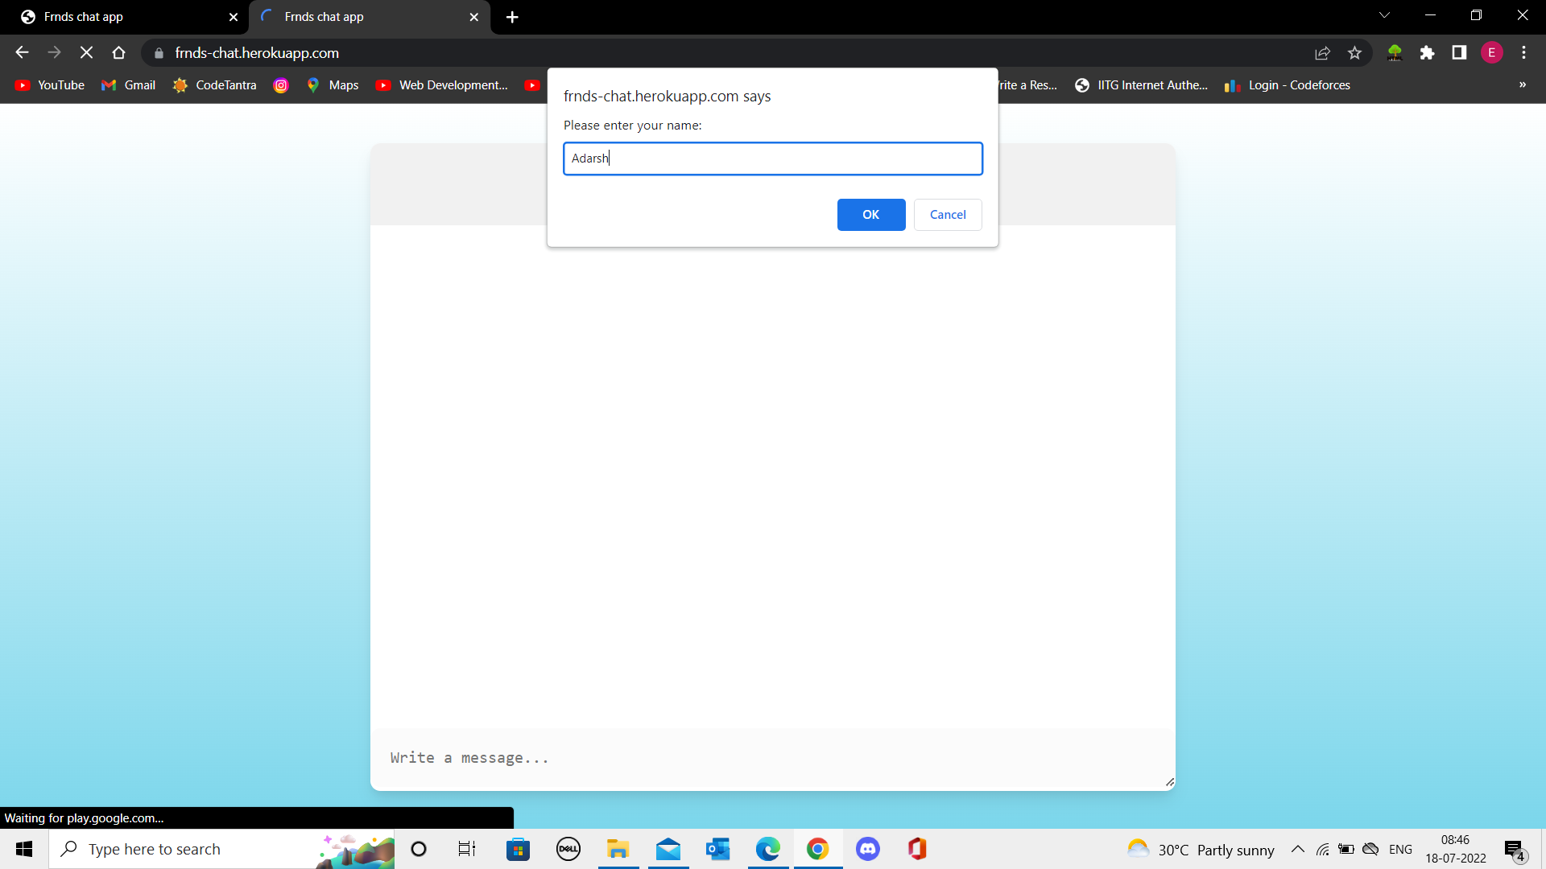Viewport: 1546px width, 869px height.
Task: Open browser extensions puzzle icon
Action: pos(1427,53)
